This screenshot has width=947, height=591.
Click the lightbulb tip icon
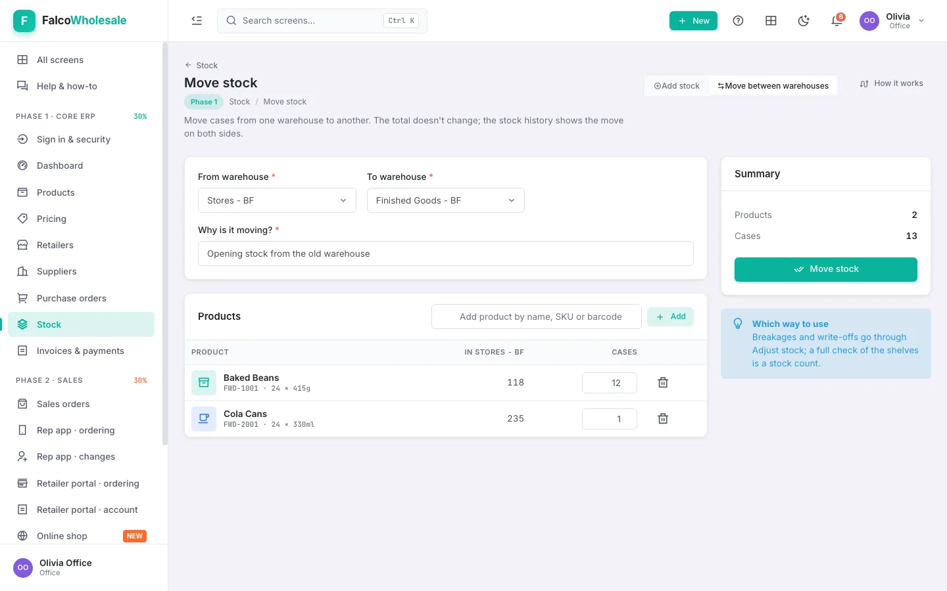(738, 324)
